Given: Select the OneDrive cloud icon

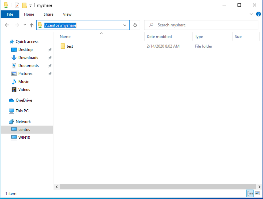Looking at the screenshot, I should pyautogui.click(x=11, y=100).
